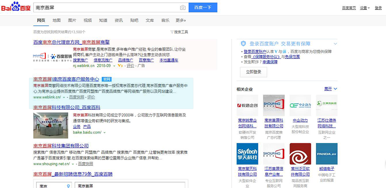Expand the 更多» tab menu

[181, 20]
